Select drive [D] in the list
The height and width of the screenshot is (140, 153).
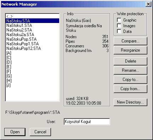[33, 62]
